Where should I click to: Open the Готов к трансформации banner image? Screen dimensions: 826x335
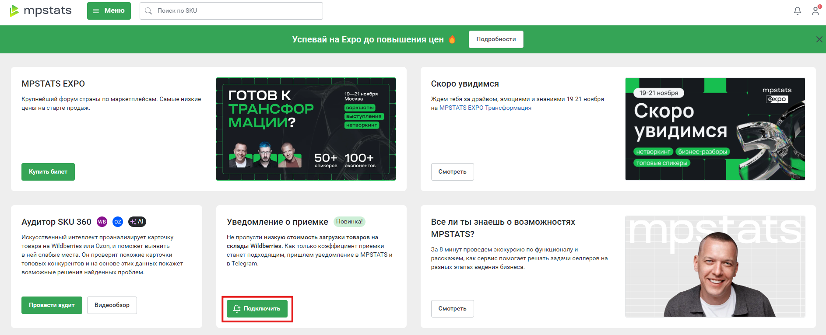pyautogui.click(x=306, y=129)
